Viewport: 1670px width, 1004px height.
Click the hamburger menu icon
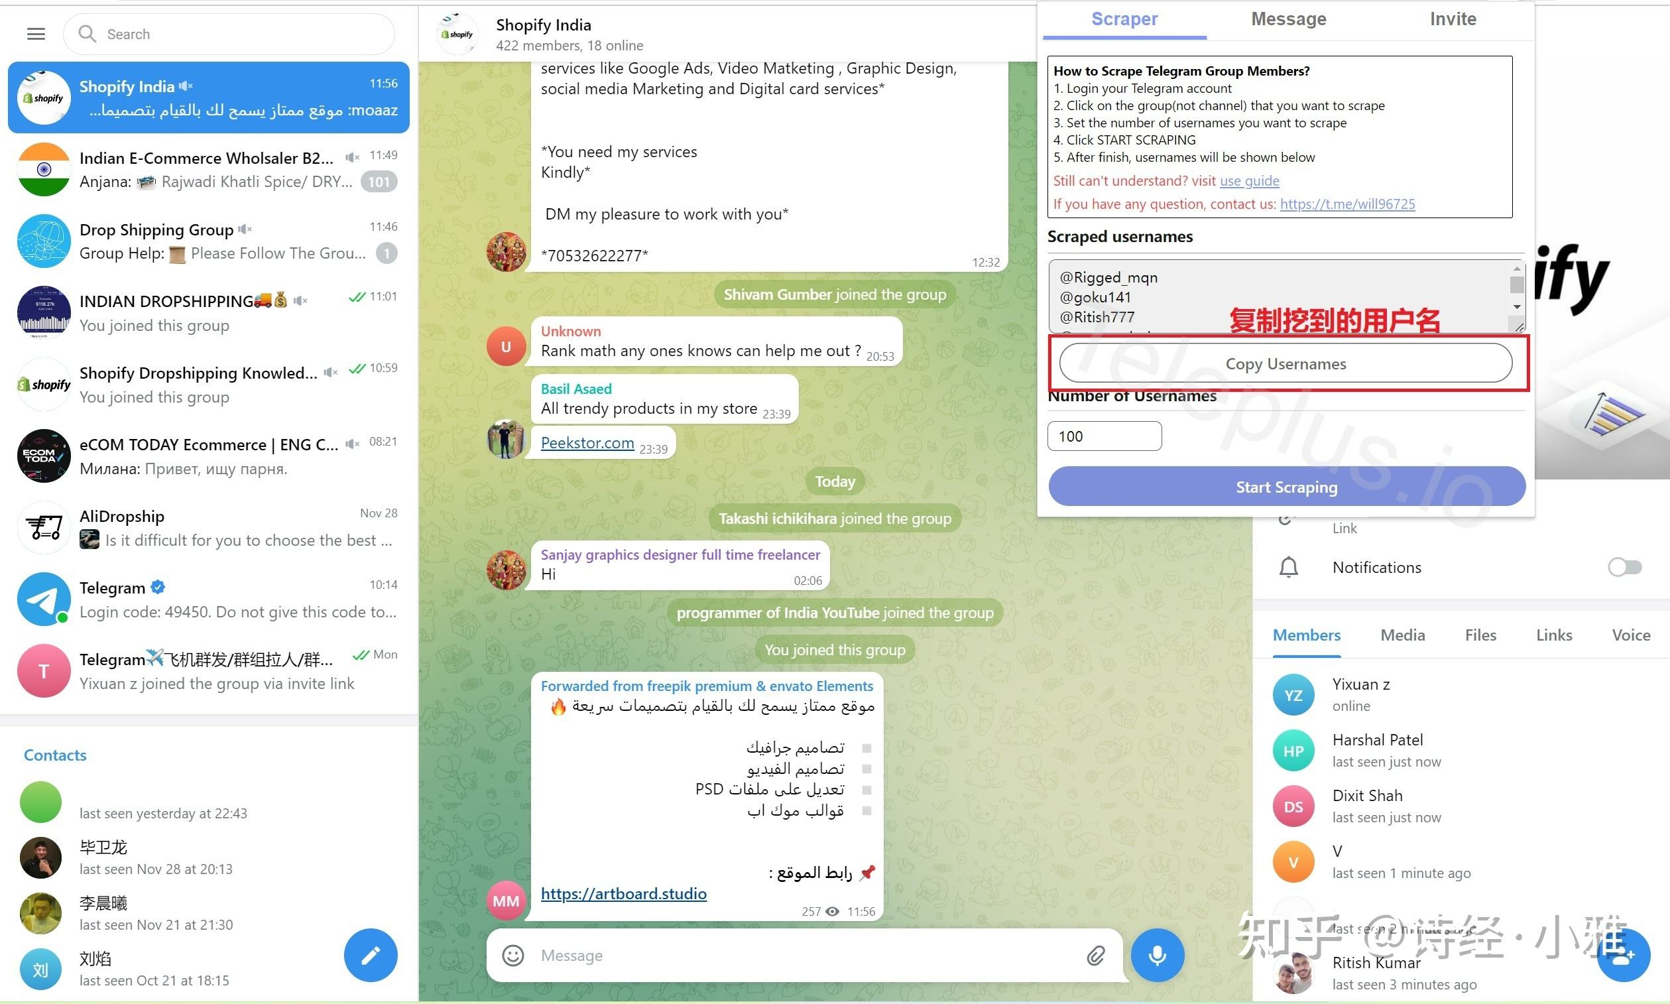click(x=36, y=33)
